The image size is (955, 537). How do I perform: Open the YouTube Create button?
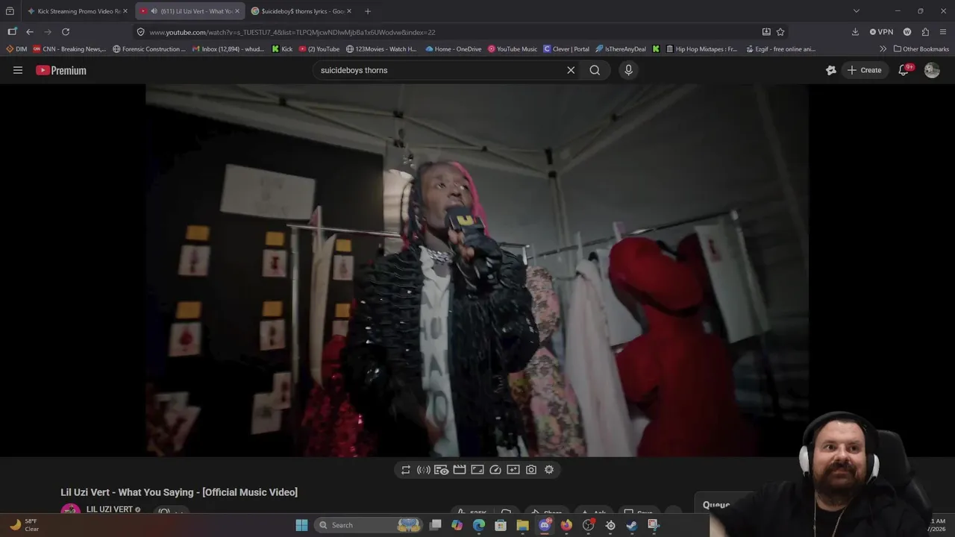pyautogui.click(x=865, y=70)
